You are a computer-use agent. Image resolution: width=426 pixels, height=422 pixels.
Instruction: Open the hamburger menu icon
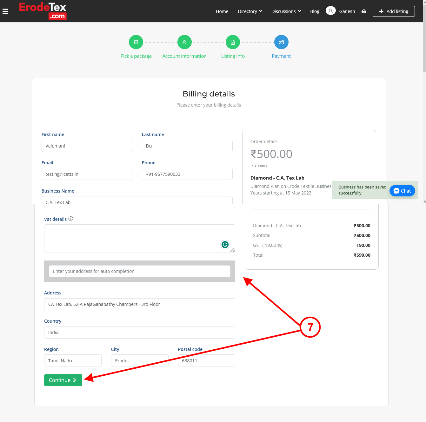[5, 11]
